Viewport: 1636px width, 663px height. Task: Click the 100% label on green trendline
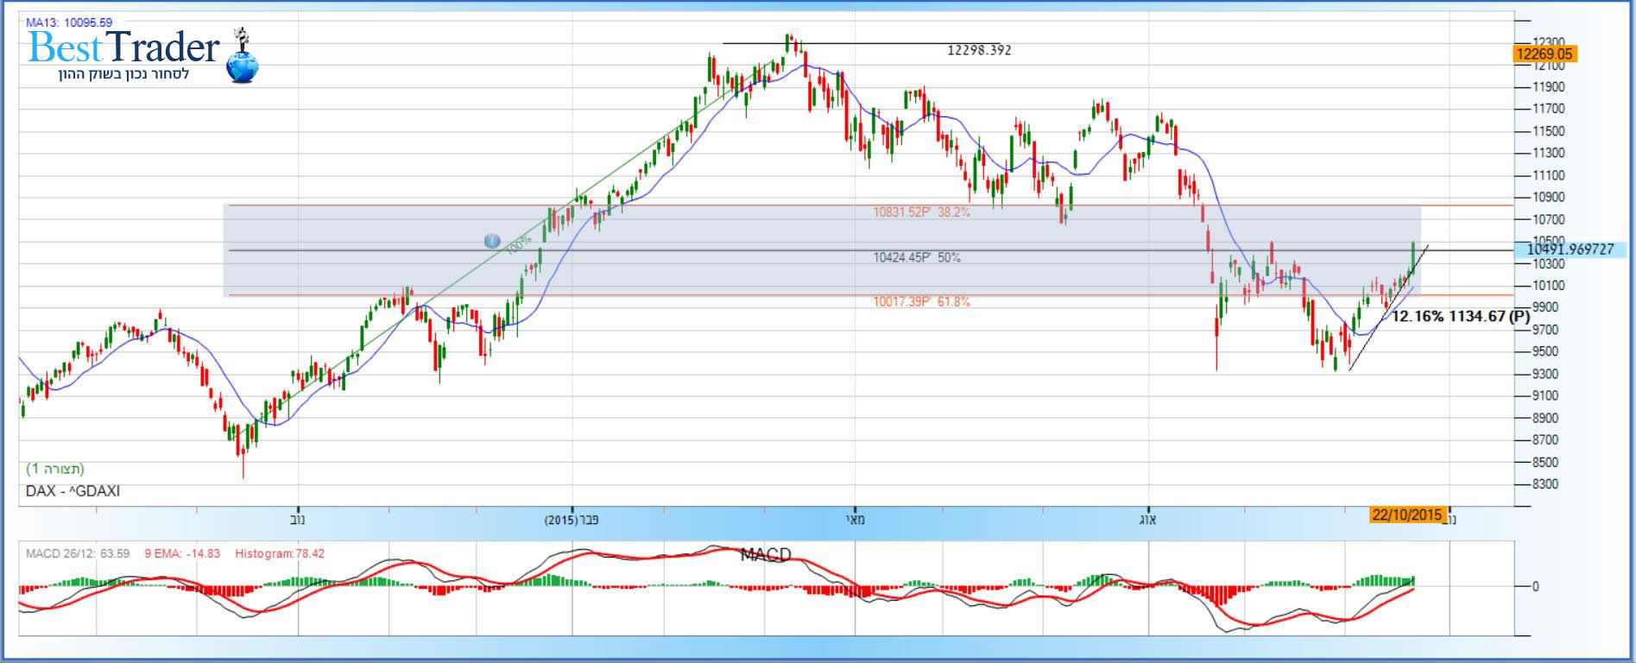(x=517, y=246)
